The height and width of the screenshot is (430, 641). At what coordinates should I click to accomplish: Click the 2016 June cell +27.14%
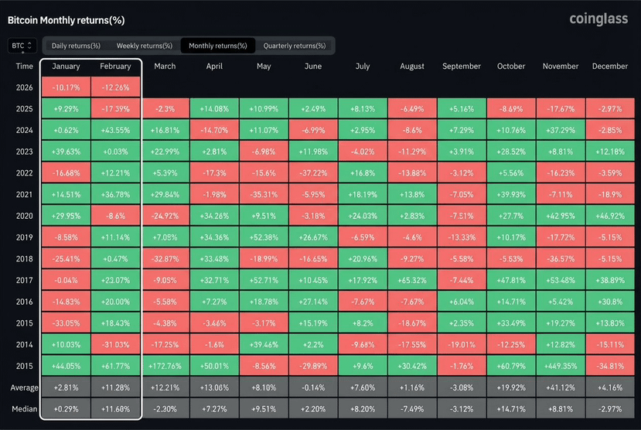313,302
